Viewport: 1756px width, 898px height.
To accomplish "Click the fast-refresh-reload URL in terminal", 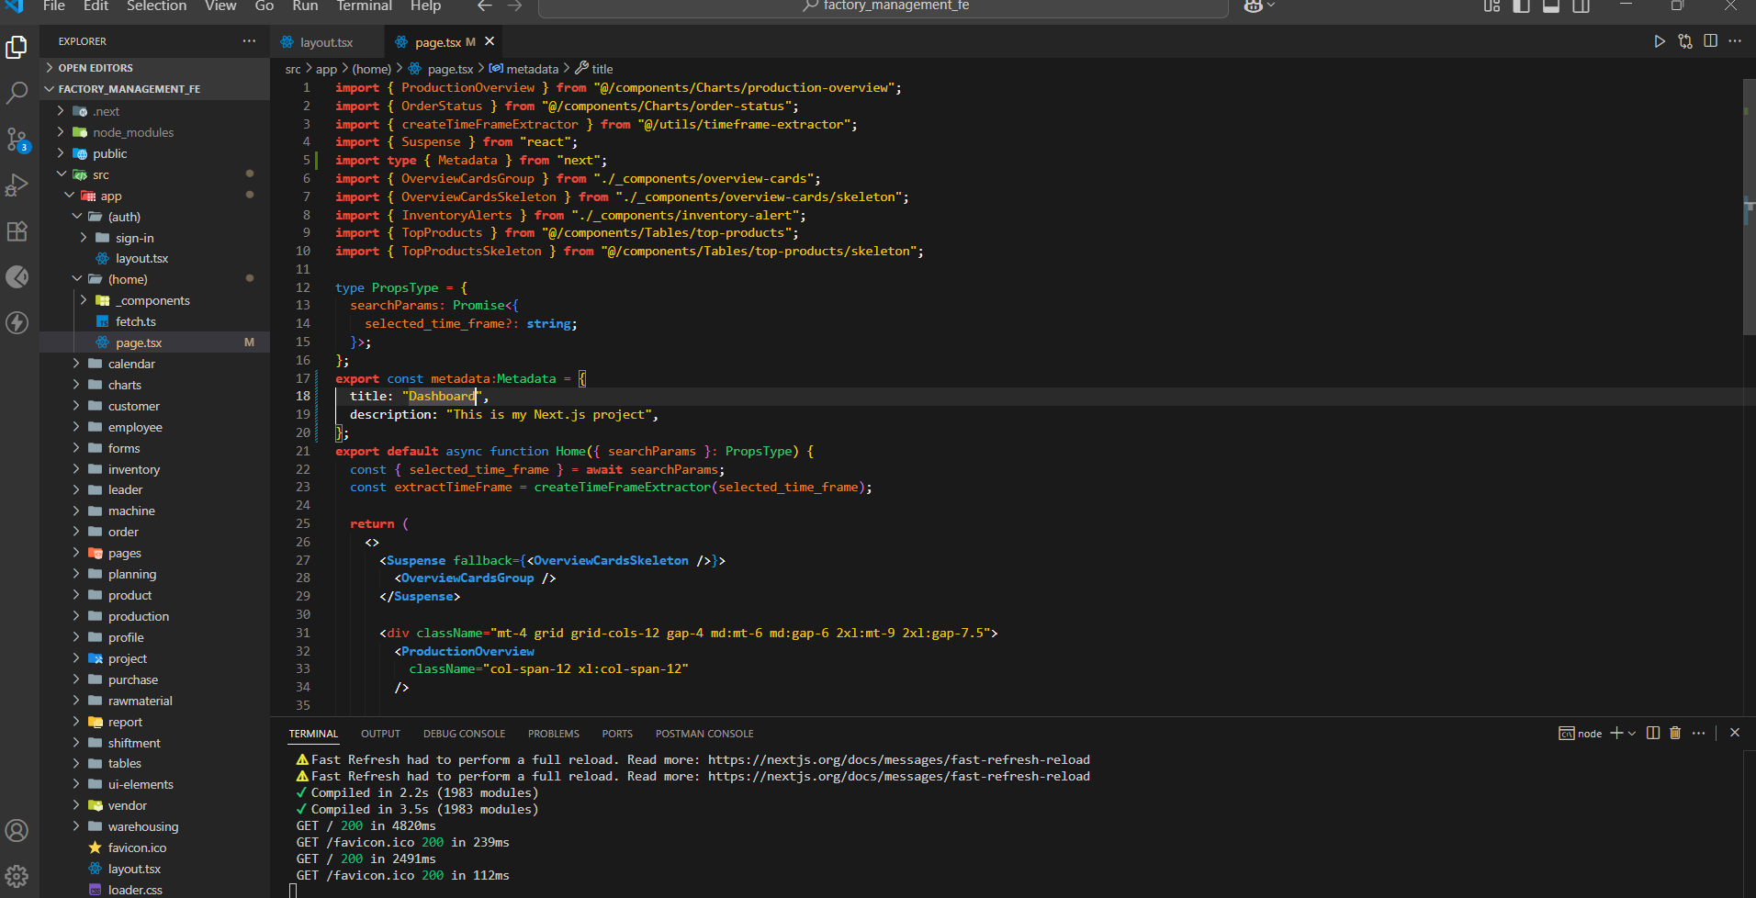I will [898, 759].
